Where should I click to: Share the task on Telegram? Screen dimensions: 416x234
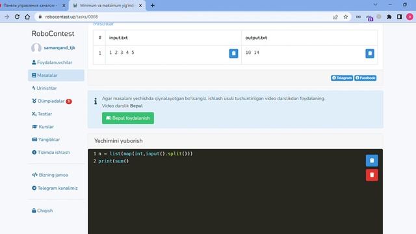click(x=342, y=78)
